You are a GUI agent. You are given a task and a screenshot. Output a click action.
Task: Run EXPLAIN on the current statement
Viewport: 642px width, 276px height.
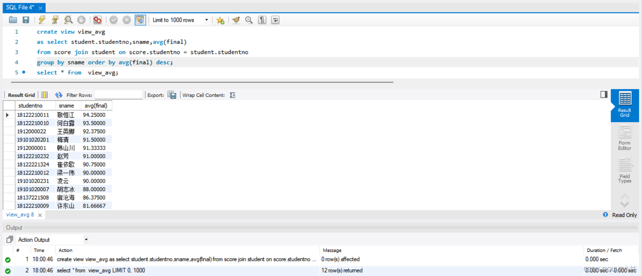[68, 20]
